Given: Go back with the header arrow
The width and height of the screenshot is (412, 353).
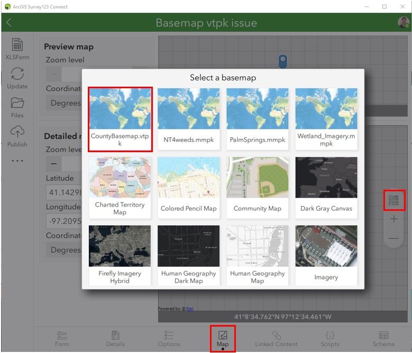Looking at the screenshot, I should click(9, 22).
